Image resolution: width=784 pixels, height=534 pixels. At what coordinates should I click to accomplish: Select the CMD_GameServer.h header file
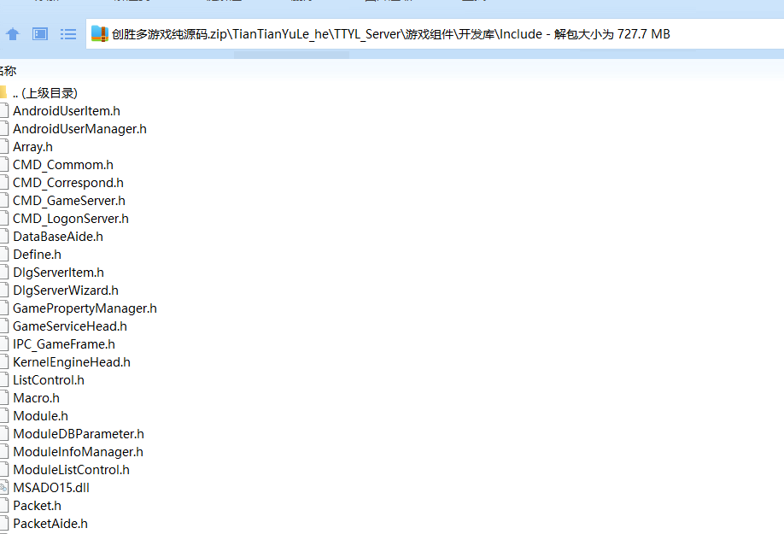(68, 201)
